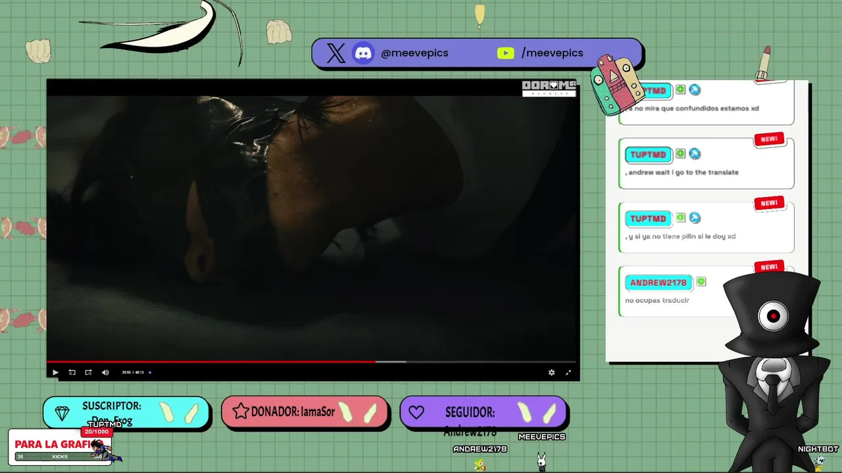Click the video timestamp 29:55 / 48:13
Image resolution: width=842 pixels, height=473 pixels.
(x=133, y=372)
